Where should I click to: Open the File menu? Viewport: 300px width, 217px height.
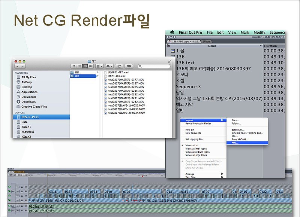click(x=210, y=33)
